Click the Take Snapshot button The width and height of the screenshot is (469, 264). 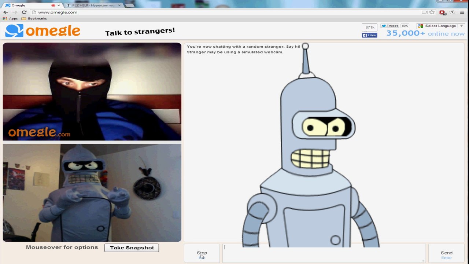coord(132,247)
